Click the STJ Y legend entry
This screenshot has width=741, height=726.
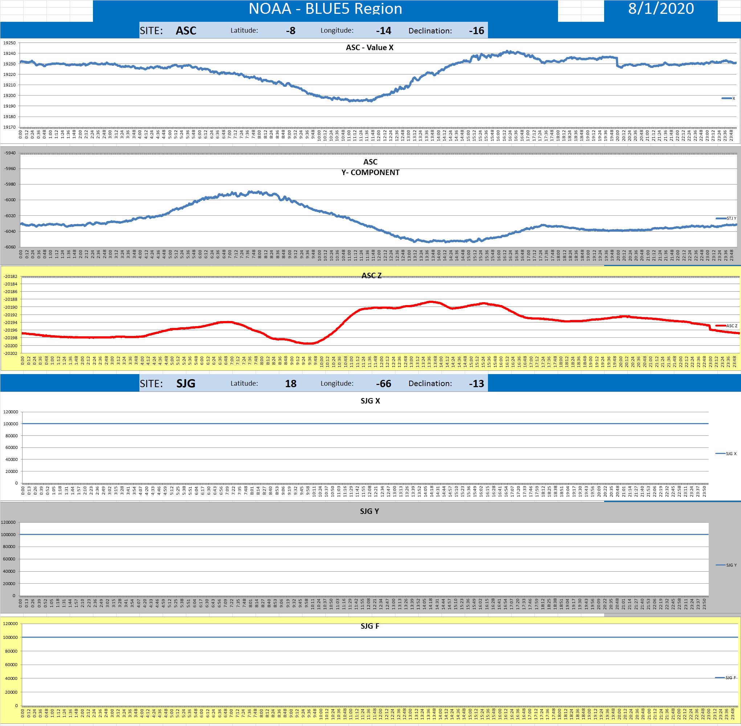click(x=726, y=219)
